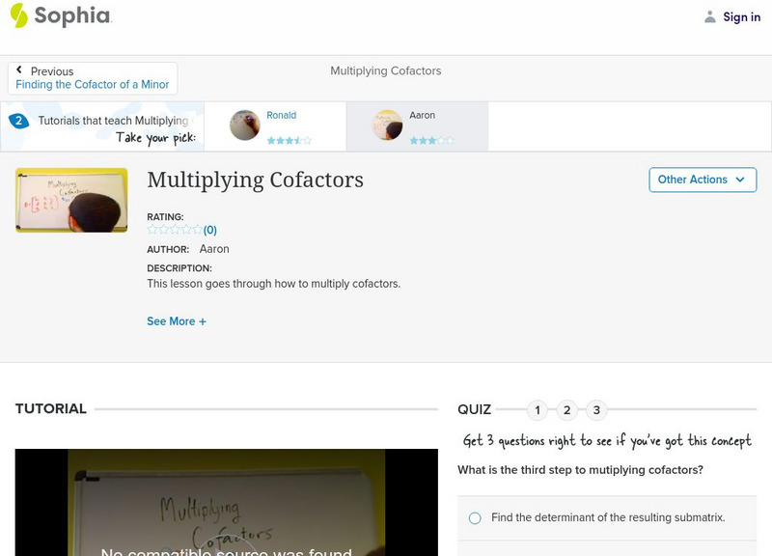Select answer about determinant of resulting submatrix
This screenshot has width=772, height=556.
[x=474, y=518]
